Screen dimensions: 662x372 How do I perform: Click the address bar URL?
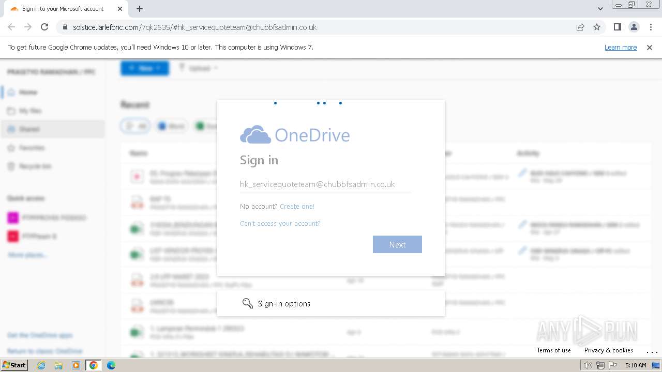[x=194, y=27]
